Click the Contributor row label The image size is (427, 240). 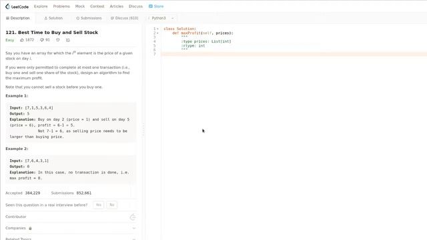pos(16,217)
